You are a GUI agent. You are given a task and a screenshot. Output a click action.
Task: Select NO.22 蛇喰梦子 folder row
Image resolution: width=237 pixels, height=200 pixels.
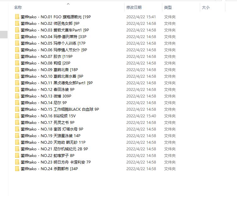pos(95,156)
